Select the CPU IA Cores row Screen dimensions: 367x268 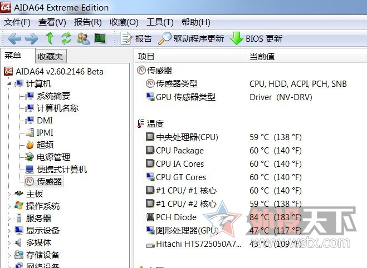pyautogui.click(x=223, y=164)
